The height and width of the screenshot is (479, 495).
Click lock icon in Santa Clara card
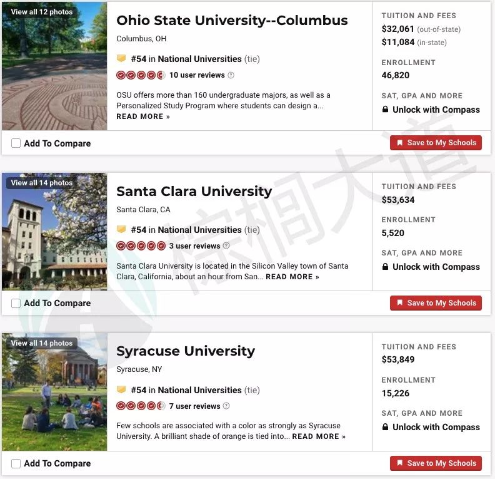point(385,267)
